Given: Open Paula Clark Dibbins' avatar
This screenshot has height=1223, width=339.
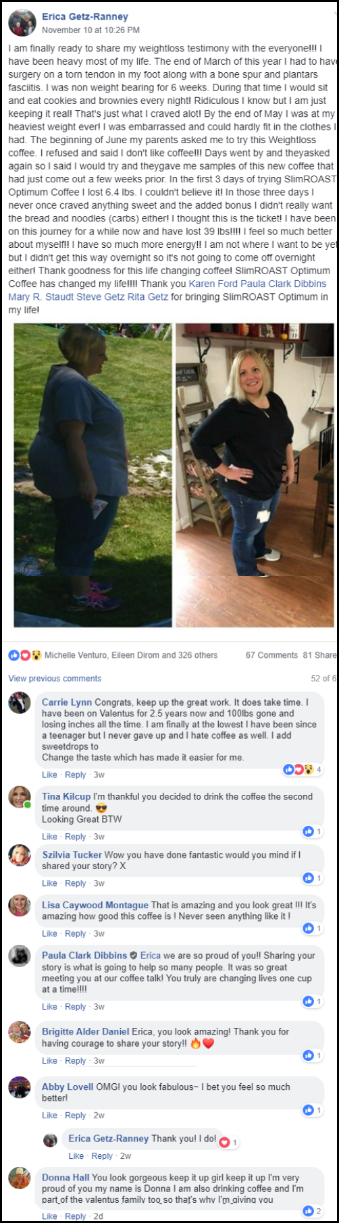Looking at the screenshot, I should pos(20,956).
